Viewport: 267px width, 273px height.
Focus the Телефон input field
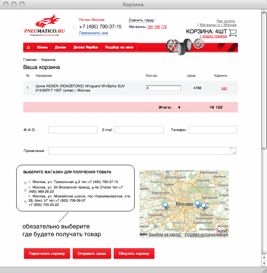212,130
